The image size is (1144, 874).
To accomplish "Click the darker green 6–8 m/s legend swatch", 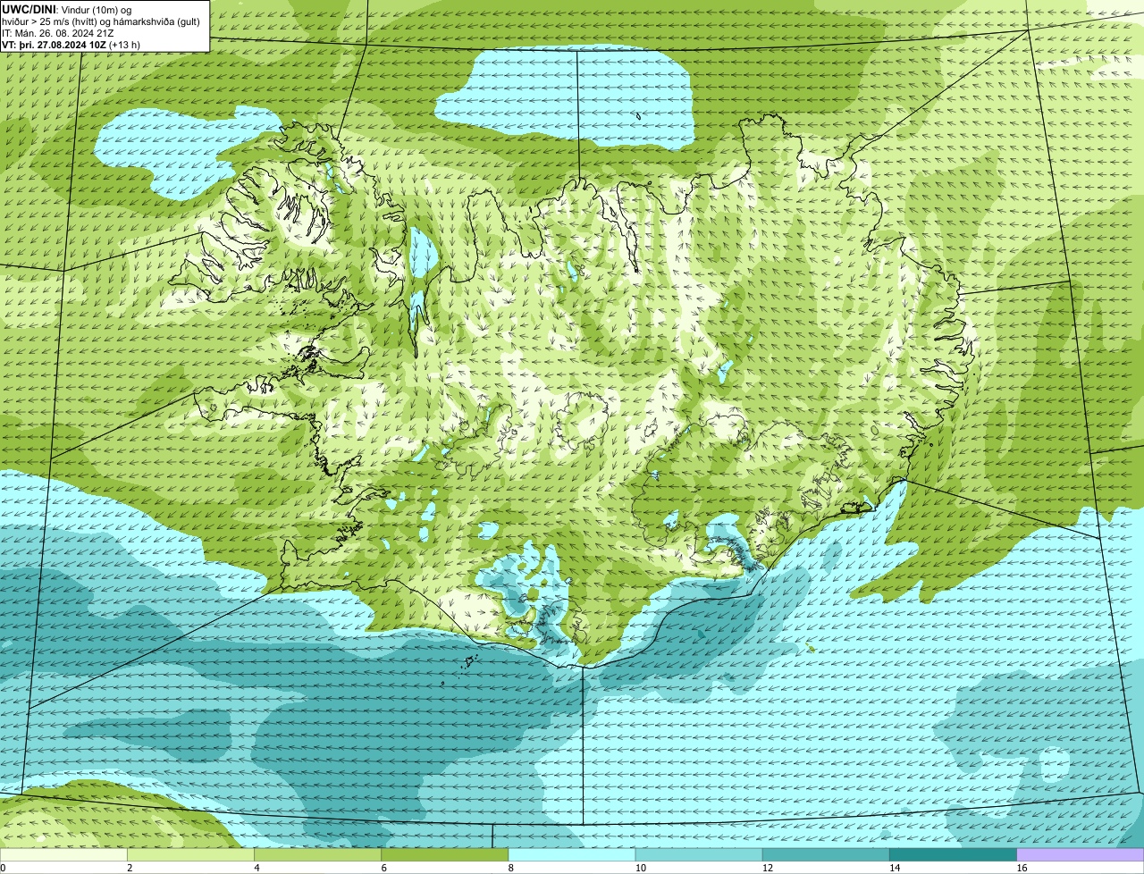I will (446, 855).
